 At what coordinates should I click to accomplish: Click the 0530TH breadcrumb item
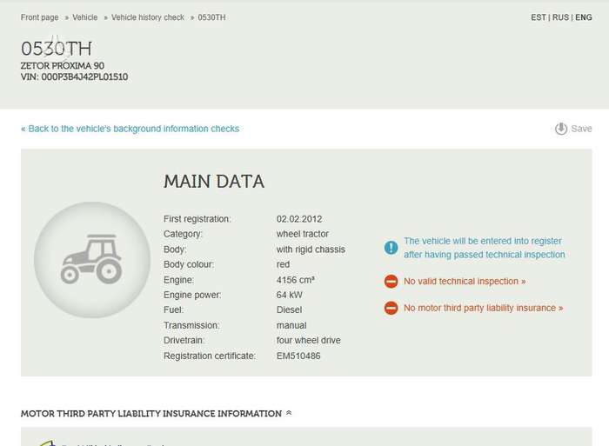click(x=211, y=17)
